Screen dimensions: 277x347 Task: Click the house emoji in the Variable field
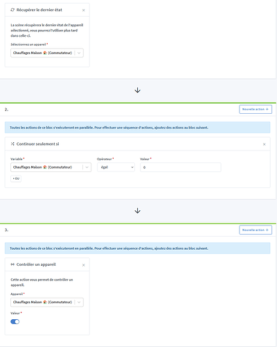[45, 167]
